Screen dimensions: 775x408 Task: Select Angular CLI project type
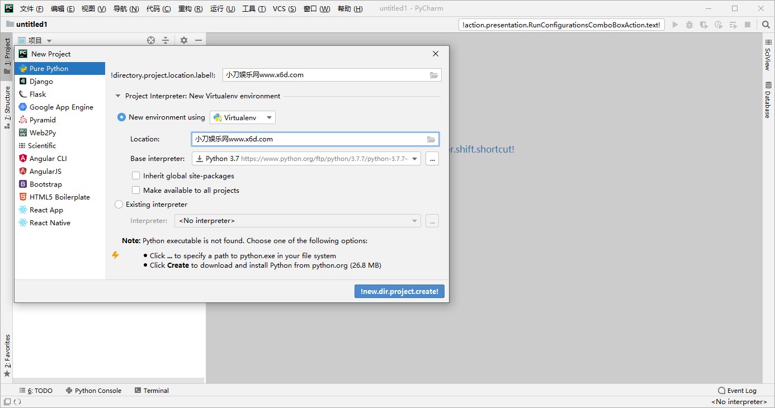click(60, 159)
